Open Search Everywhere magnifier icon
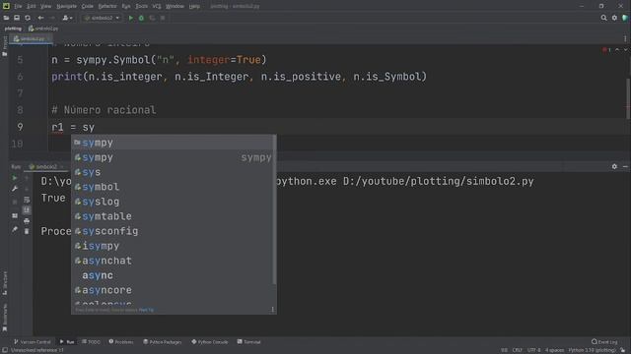Screen dimensions: 631x354 tap(603, 18)
